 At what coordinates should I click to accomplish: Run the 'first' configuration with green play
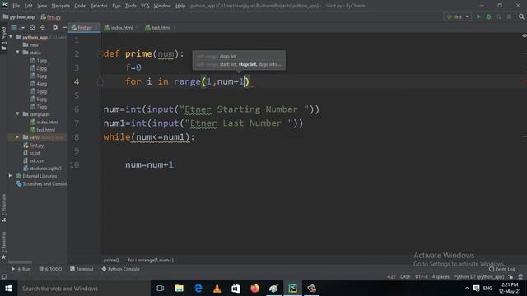pos(478,16)
